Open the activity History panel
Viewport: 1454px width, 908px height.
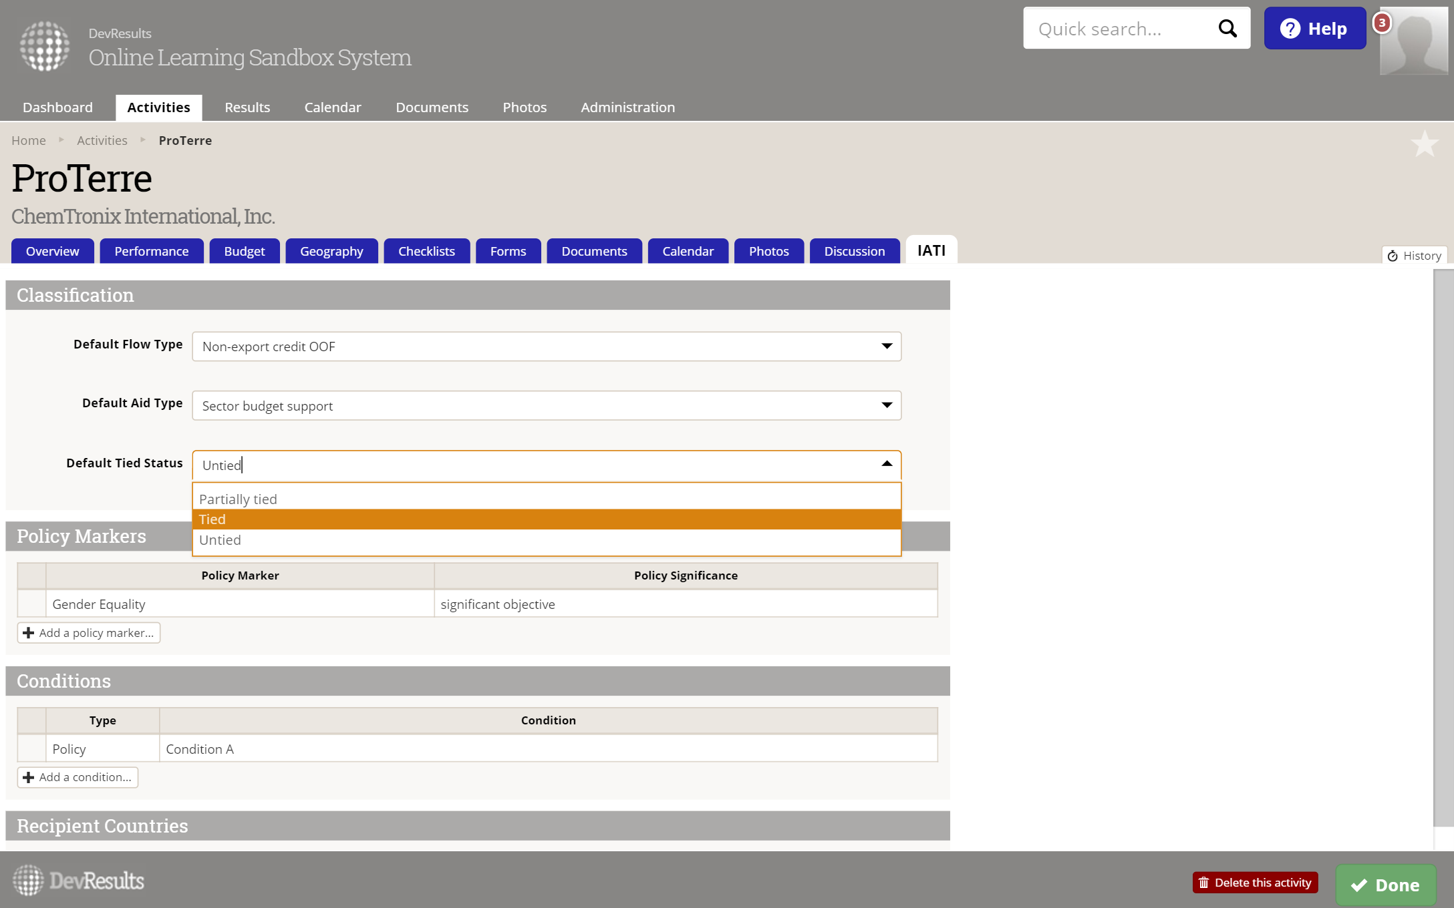pyautogui.click(x=1415, y=256)
